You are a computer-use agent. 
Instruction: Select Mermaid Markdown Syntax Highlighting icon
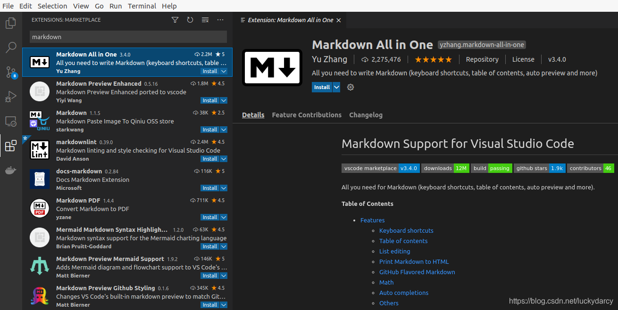click(40, 237)
